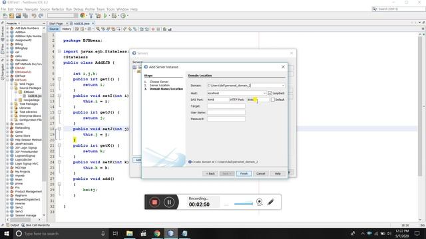Toggle the Loopback checkbox

(270, 93)
